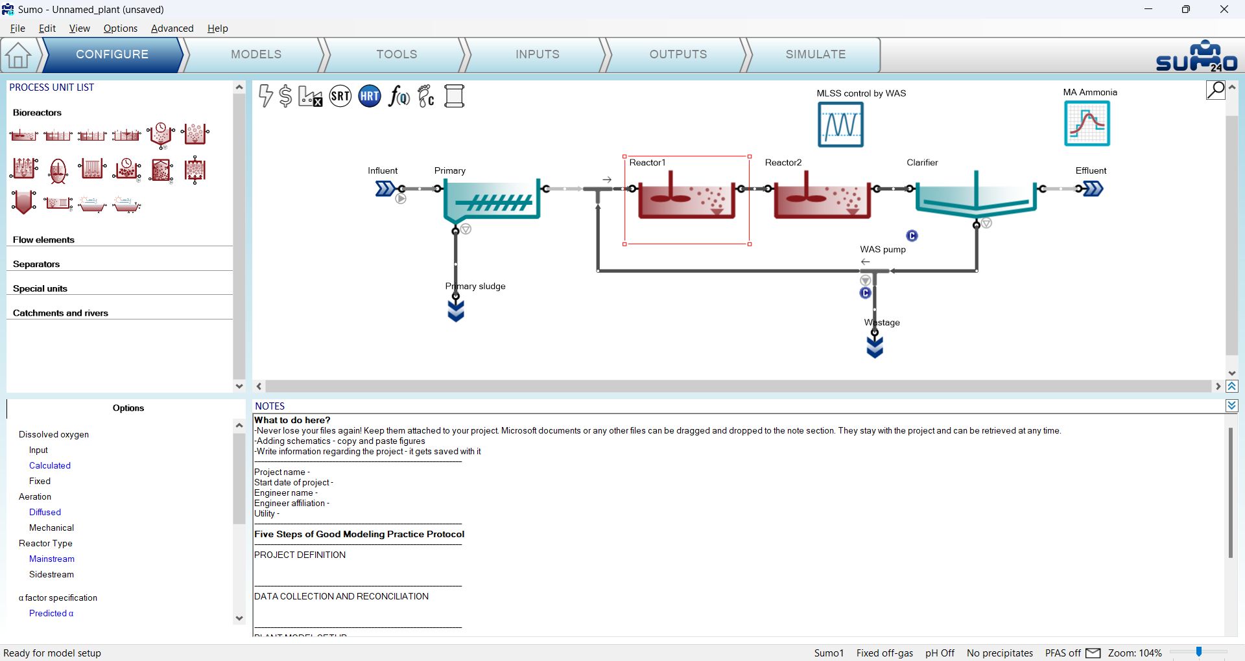Choose Diffused aeration
This screenshot has width=1245, height=661.
[x=45, y=512]
